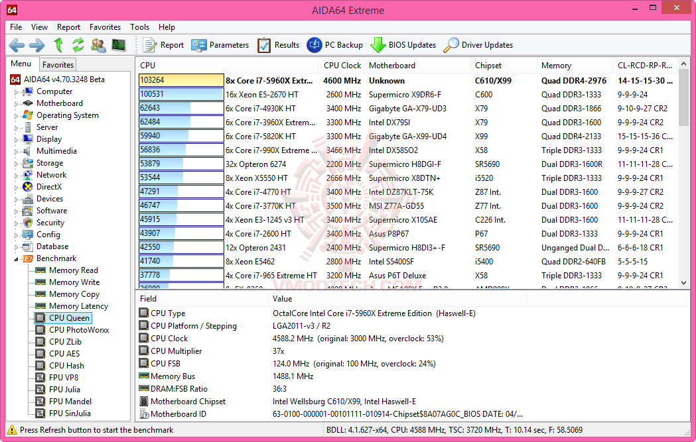This screenshot has height=442, width=696.
Task: Click the green Refresh toolbar icon
Action: coord(78,45)
